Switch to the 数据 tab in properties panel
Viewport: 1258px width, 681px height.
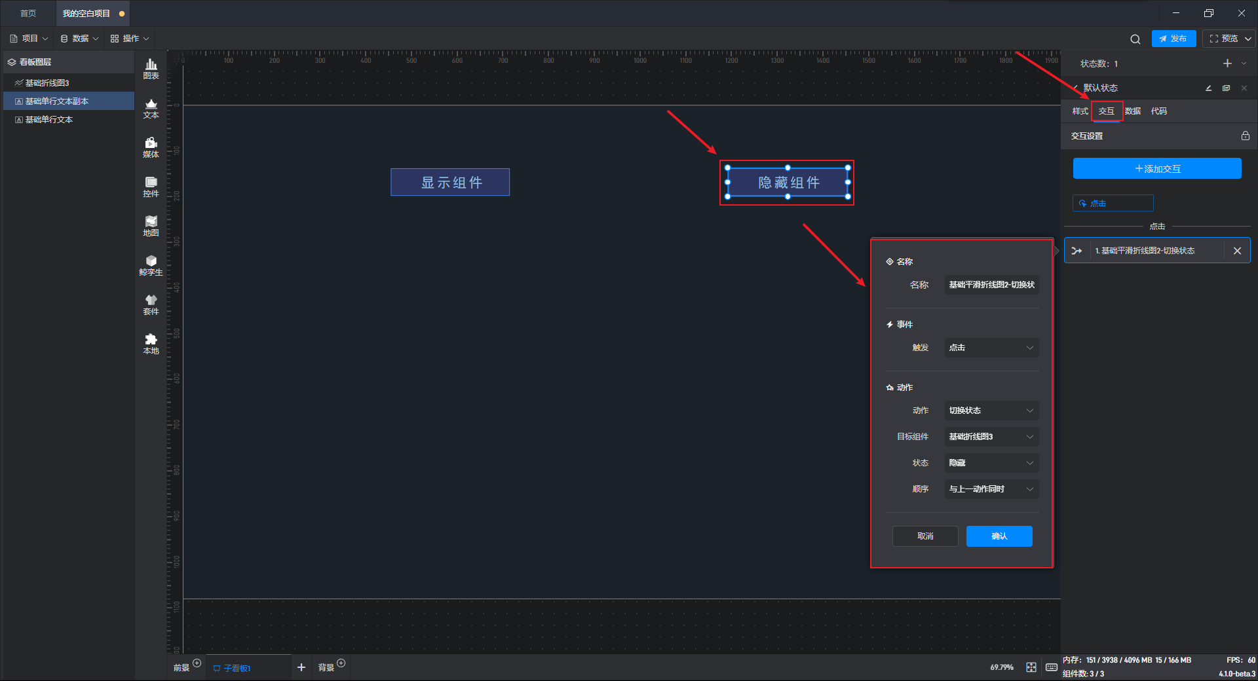1133,111
